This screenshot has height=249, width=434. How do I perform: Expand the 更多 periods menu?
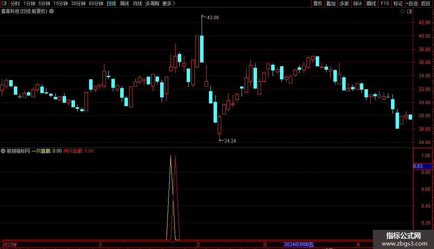(x=169, y=3)
